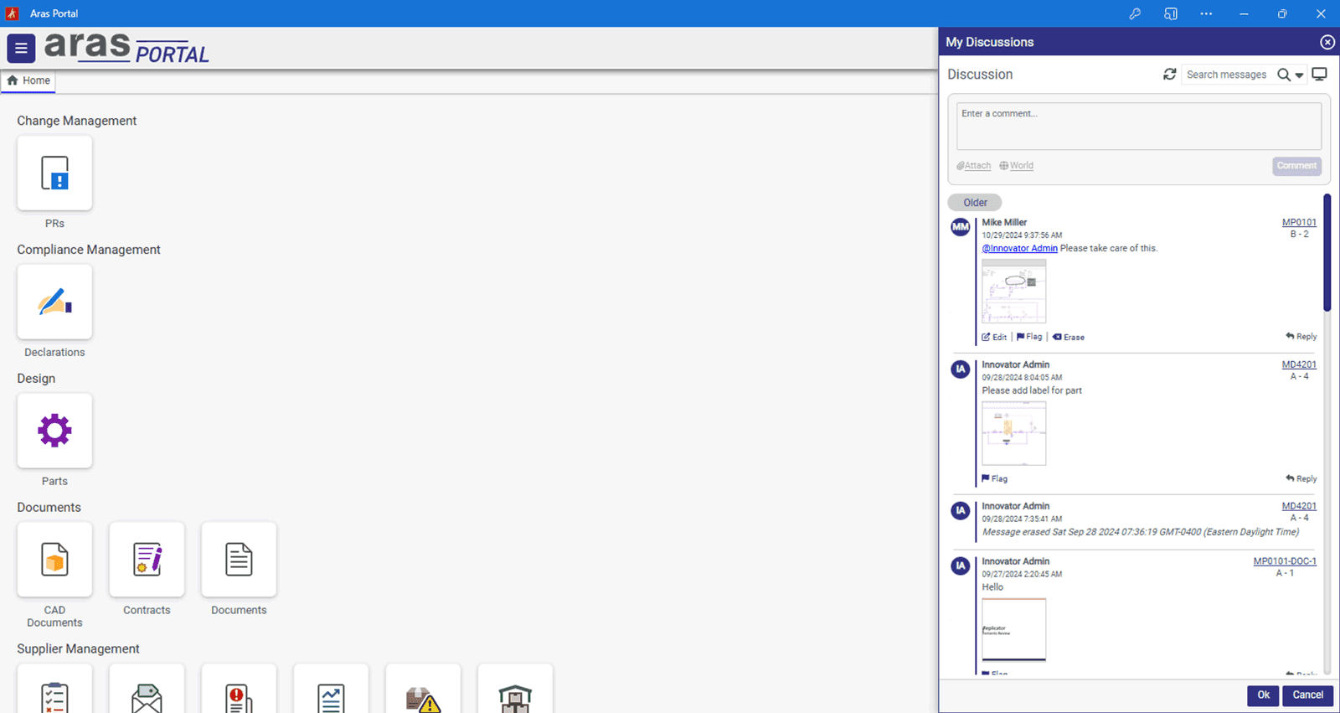
Task: Click the Aras Portal logo
Action: 126,48
